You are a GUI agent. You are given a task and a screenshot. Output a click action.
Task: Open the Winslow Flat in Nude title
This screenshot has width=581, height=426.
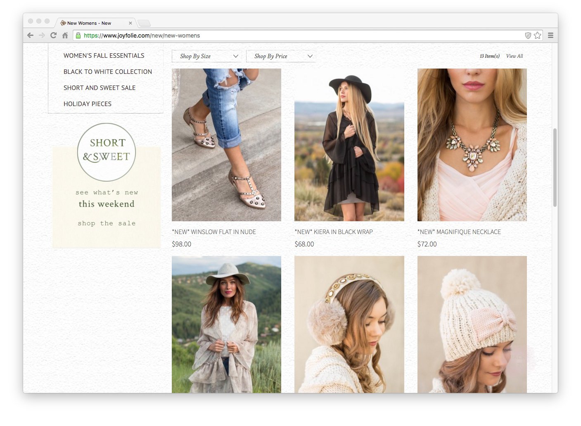tap(214, 232)
